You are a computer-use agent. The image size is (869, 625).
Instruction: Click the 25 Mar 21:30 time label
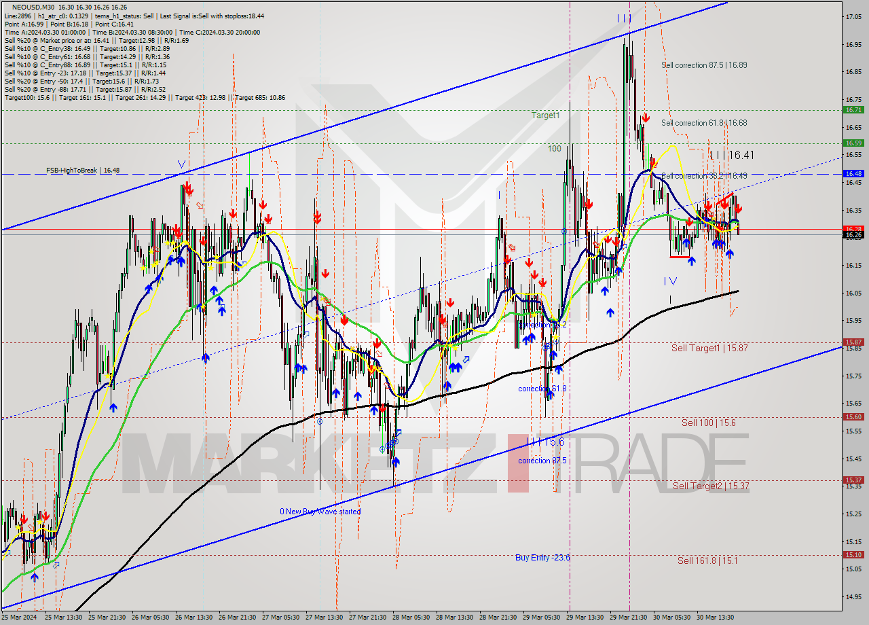[x=107, y=618]
